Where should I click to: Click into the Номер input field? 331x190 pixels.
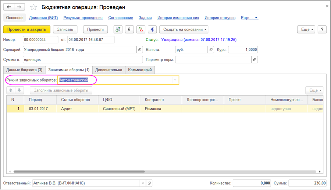tap(40, 40)
